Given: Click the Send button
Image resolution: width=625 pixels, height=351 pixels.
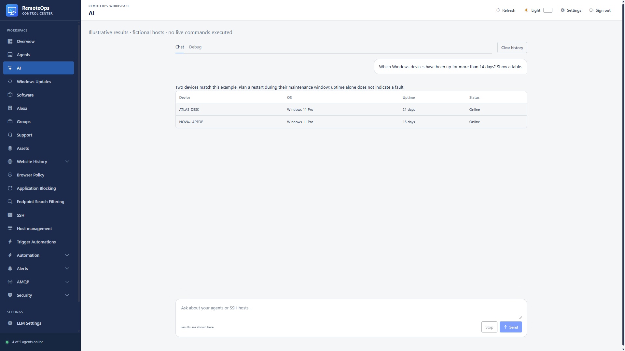Looking at the screenshot, I should [511, 327].
